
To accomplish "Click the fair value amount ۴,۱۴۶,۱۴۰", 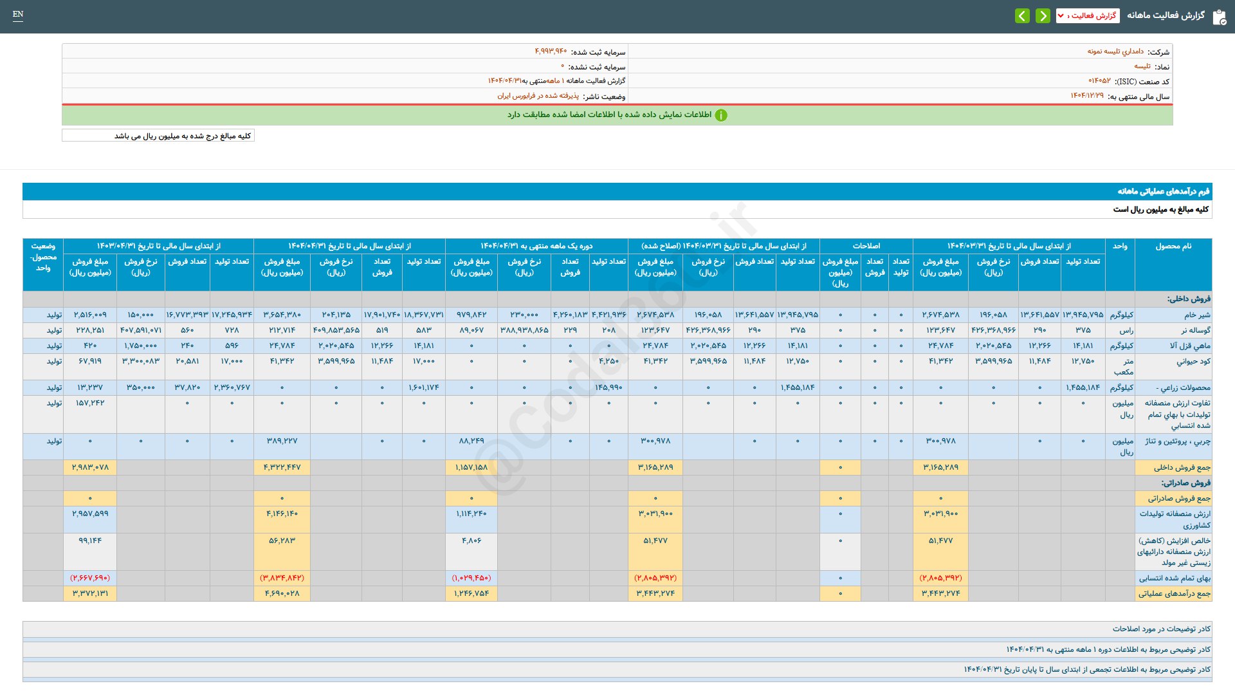I will (282, 514).
